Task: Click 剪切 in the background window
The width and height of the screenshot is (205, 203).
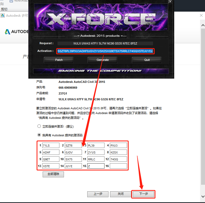Action: [4, 9]
